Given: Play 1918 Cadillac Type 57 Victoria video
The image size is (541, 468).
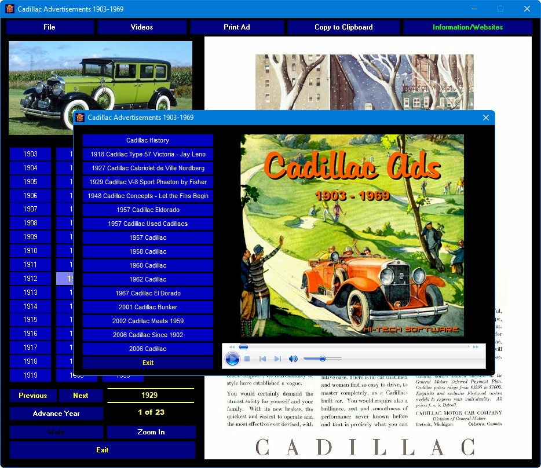Looking at the screenshot, I should [148, 154].
